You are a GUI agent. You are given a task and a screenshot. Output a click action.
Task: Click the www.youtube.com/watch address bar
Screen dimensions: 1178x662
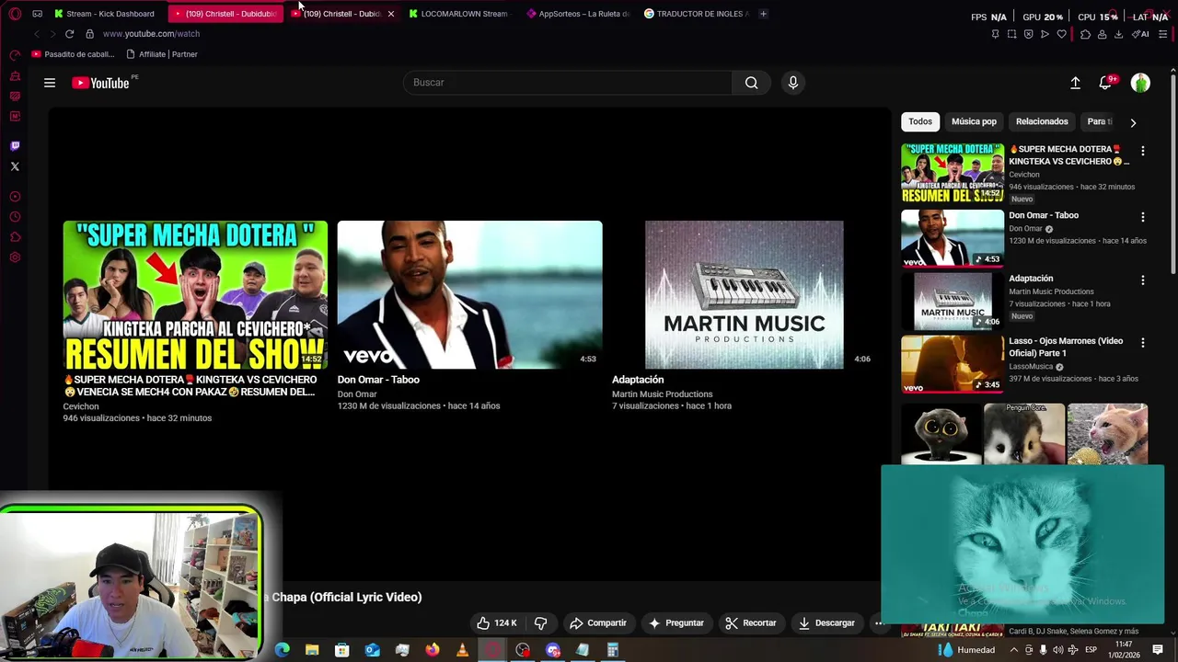tap(151, 34)
